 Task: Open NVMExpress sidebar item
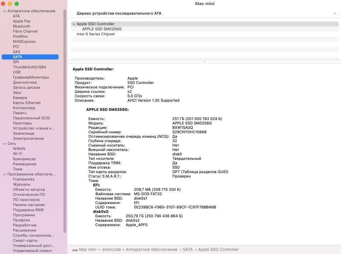click(x=24, y=41)
